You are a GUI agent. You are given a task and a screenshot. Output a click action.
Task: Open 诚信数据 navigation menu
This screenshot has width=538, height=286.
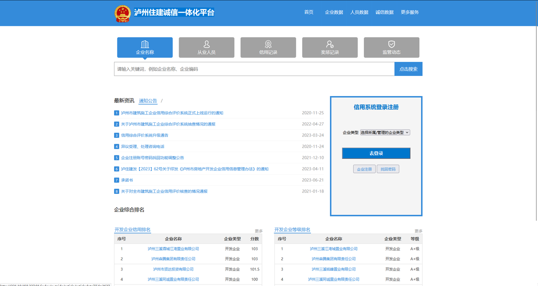click(x=385, y=12)
